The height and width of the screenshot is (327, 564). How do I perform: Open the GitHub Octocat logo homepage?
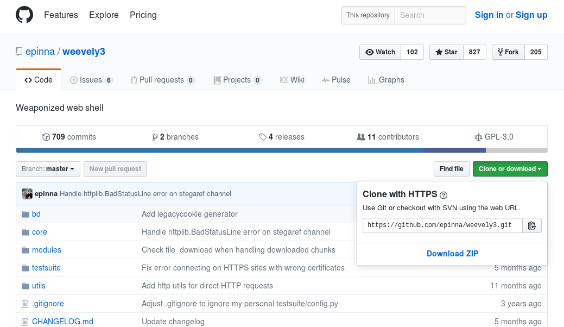click(24, 15)
